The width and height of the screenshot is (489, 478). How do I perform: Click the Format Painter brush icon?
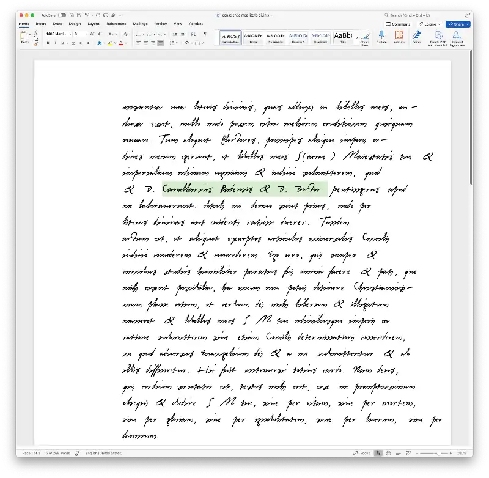(36, 44)
